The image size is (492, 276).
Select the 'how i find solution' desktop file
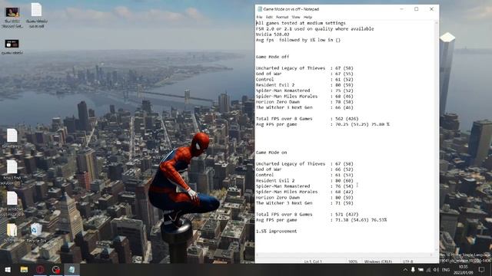12,172
